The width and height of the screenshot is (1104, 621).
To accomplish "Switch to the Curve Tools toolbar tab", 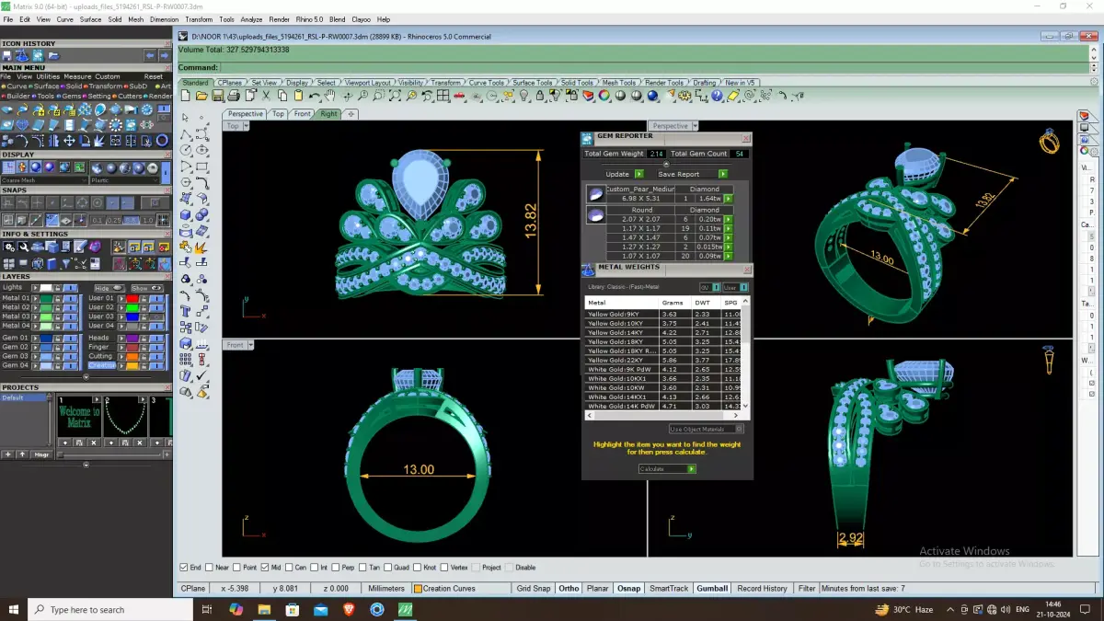I will pyautogui.click(x=486, y=83).
